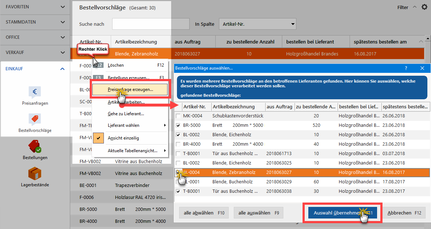This screenshot has height=229, width=431.
Task: Sort by spätestens bestellen am column
Action: coord(387,42)
